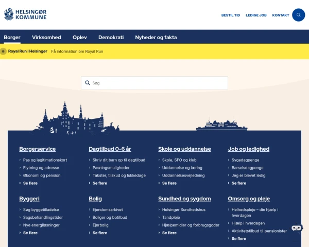The width and height of the screenshot is (309, 247).
Task: Click Ejendomsarkivet
Action: 108,209
